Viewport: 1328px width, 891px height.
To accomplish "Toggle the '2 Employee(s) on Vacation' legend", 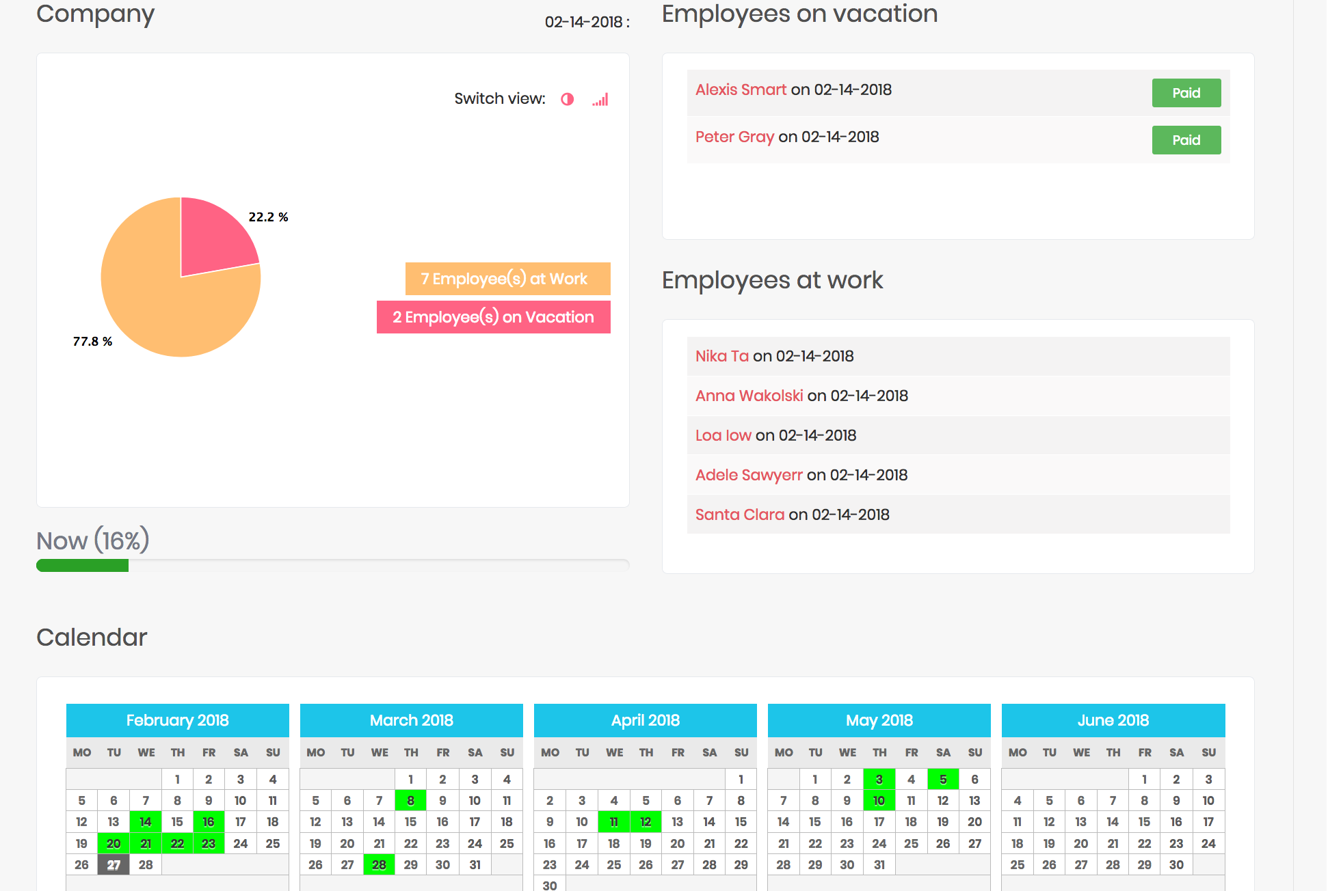I will [x=493, y=317].
